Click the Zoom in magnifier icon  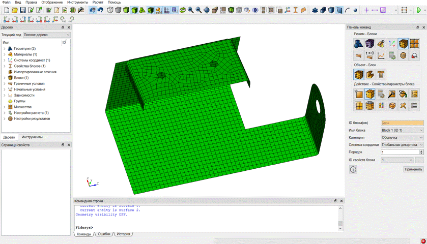click(191, 10)
